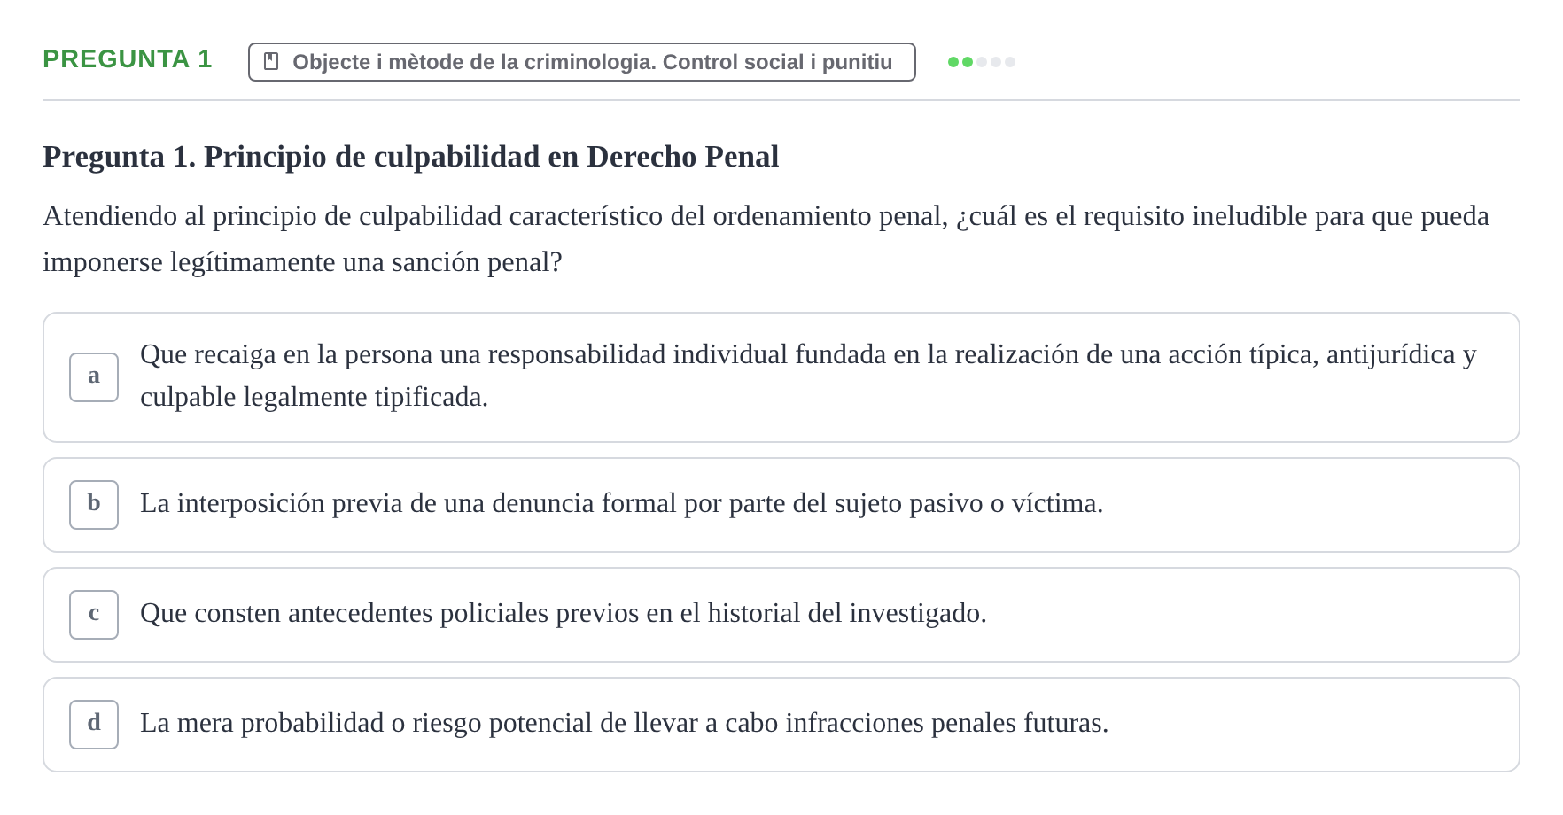Choose the answer about denuncia formal

(x=781, y=505)
